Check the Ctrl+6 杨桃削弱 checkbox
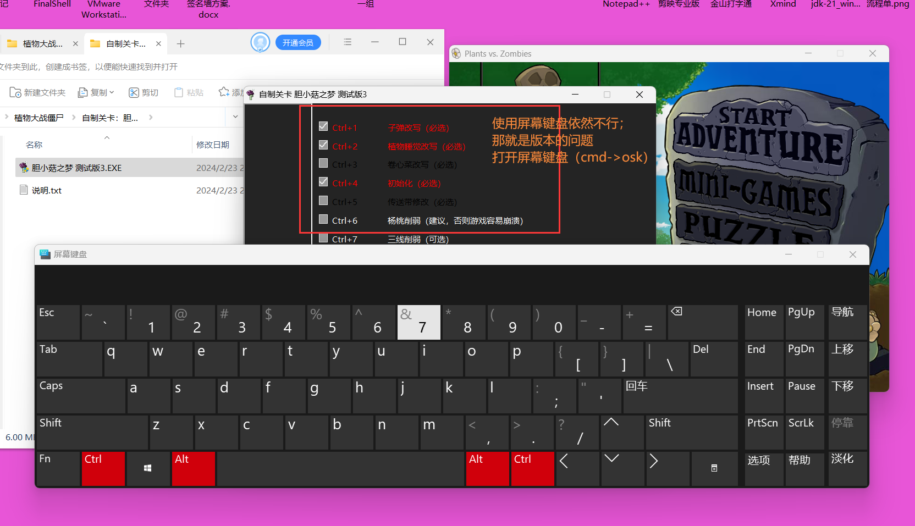Image resolution: width=915 pixels, height=526 pixels. [323, 219]
